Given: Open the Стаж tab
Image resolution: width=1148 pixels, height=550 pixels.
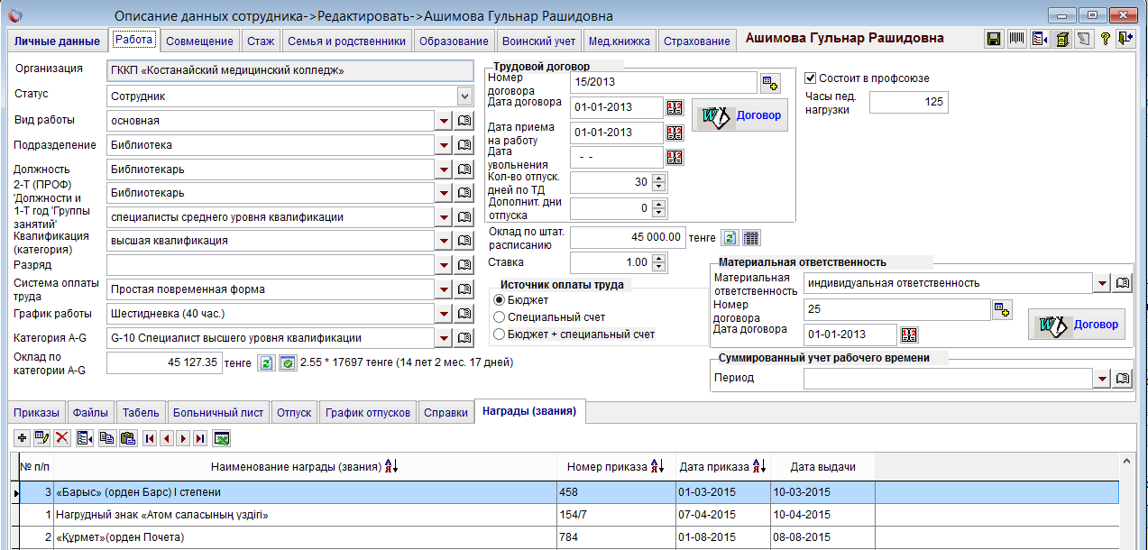Looking at the screenshot, I should coord(262,41).
